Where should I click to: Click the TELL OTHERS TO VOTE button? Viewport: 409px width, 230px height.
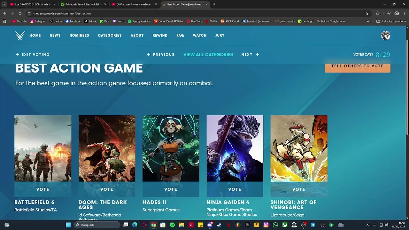(x=357, y=66)
